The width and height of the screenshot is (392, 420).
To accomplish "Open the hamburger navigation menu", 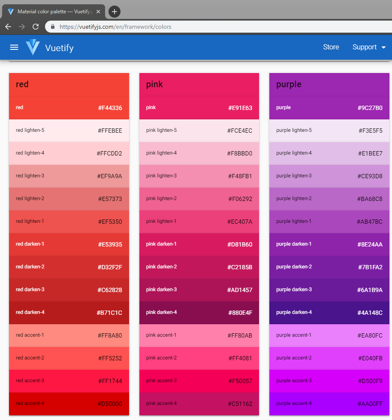I will (14, 47).
